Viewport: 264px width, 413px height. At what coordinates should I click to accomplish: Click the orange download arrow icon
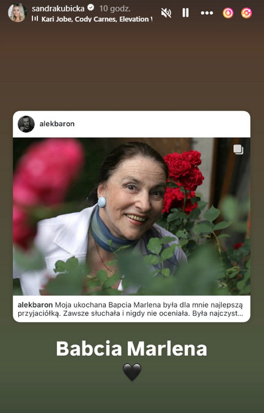[x=228, y=13]
